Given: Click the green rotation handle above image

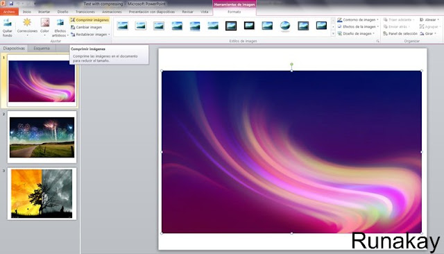Looking at the screenshot, I should click(291, 65).
